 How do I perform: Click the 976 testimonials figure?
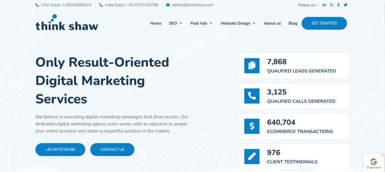pos(274,153)
